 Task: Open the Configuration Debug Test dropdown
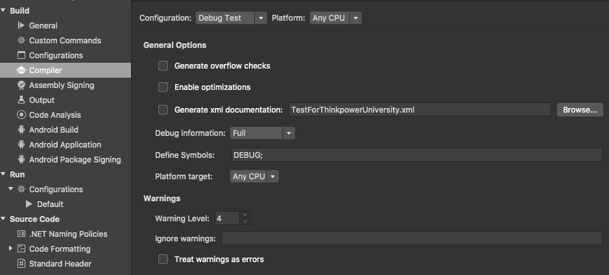click(231, 18)
